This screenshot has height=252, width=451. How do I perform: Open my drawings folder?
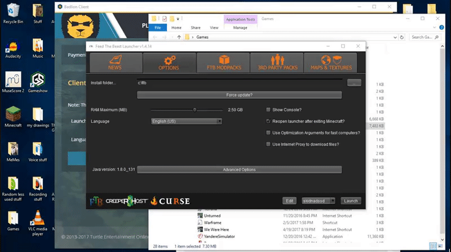coord(38,117)
